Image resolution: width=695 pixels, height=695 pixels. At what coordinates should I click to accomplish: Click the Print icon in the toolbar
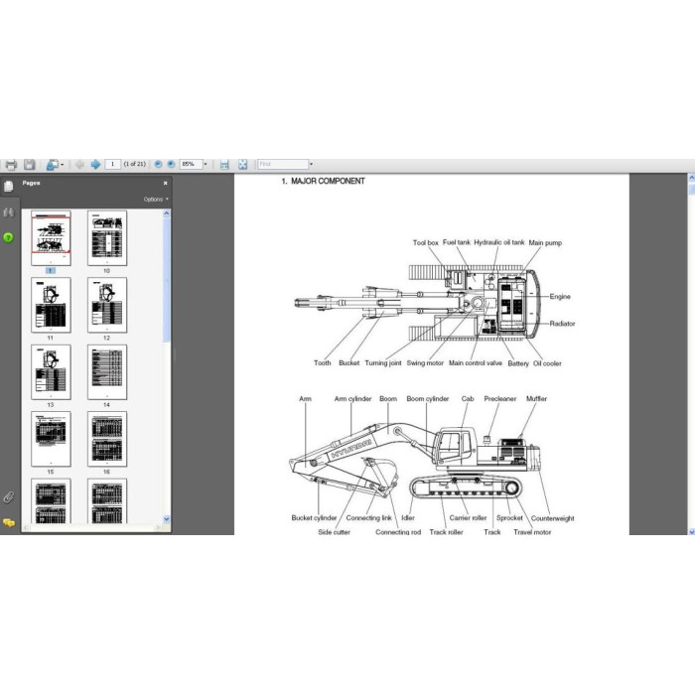[11, 165]
